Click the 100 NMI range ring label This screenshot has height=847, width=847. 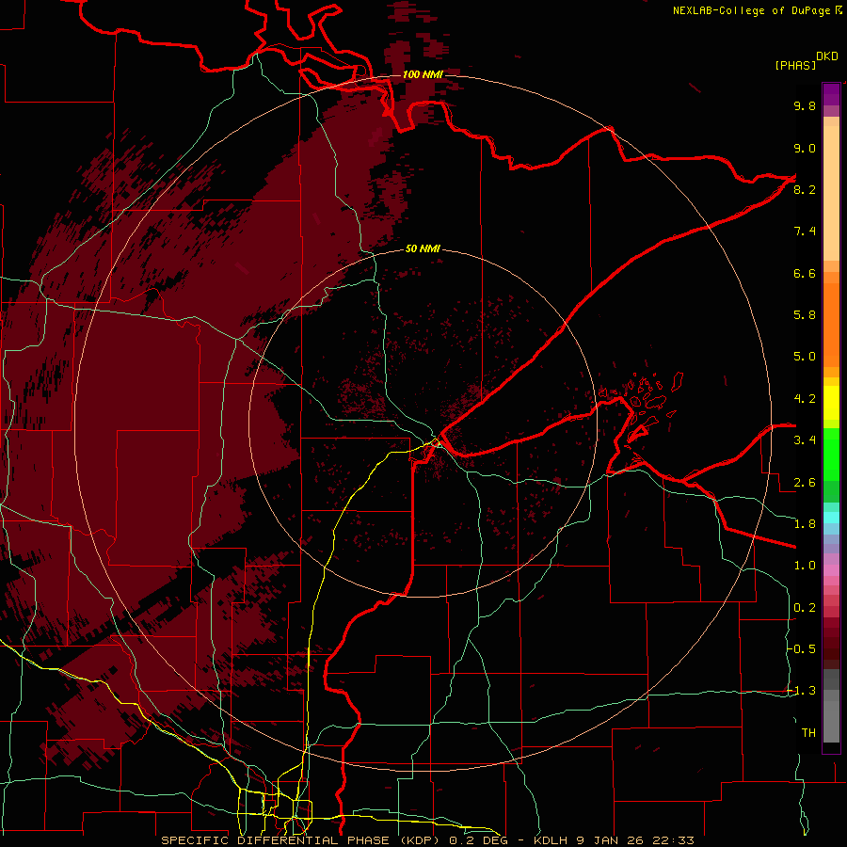coord(423,74)
